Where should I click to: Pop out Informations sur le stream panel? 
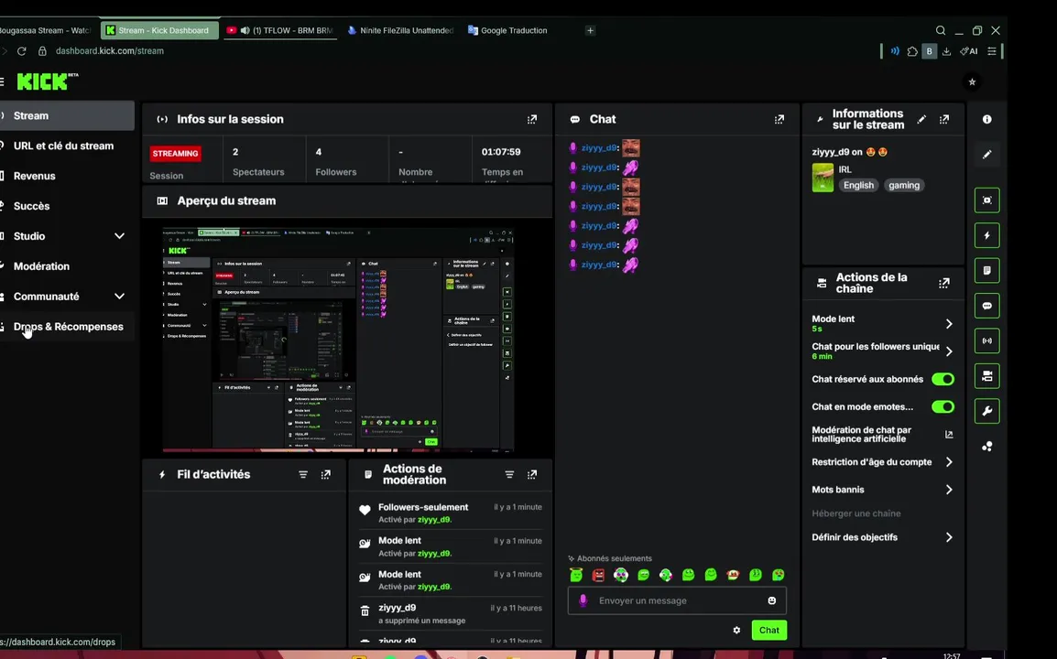pos(944,119)
